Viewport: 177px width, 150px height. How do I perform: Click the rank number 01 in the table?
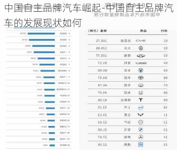pos(165,41)
